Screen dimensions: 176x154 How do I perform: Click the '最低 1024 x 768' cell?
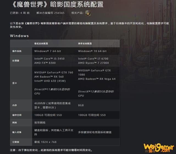point(45,142)
